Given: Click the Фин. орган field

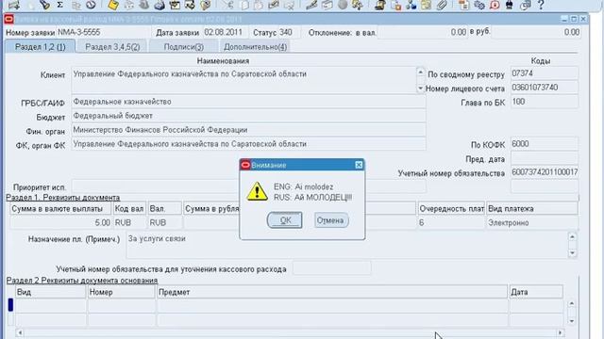Looking at the screenshot, I should (x=248, y=130).
